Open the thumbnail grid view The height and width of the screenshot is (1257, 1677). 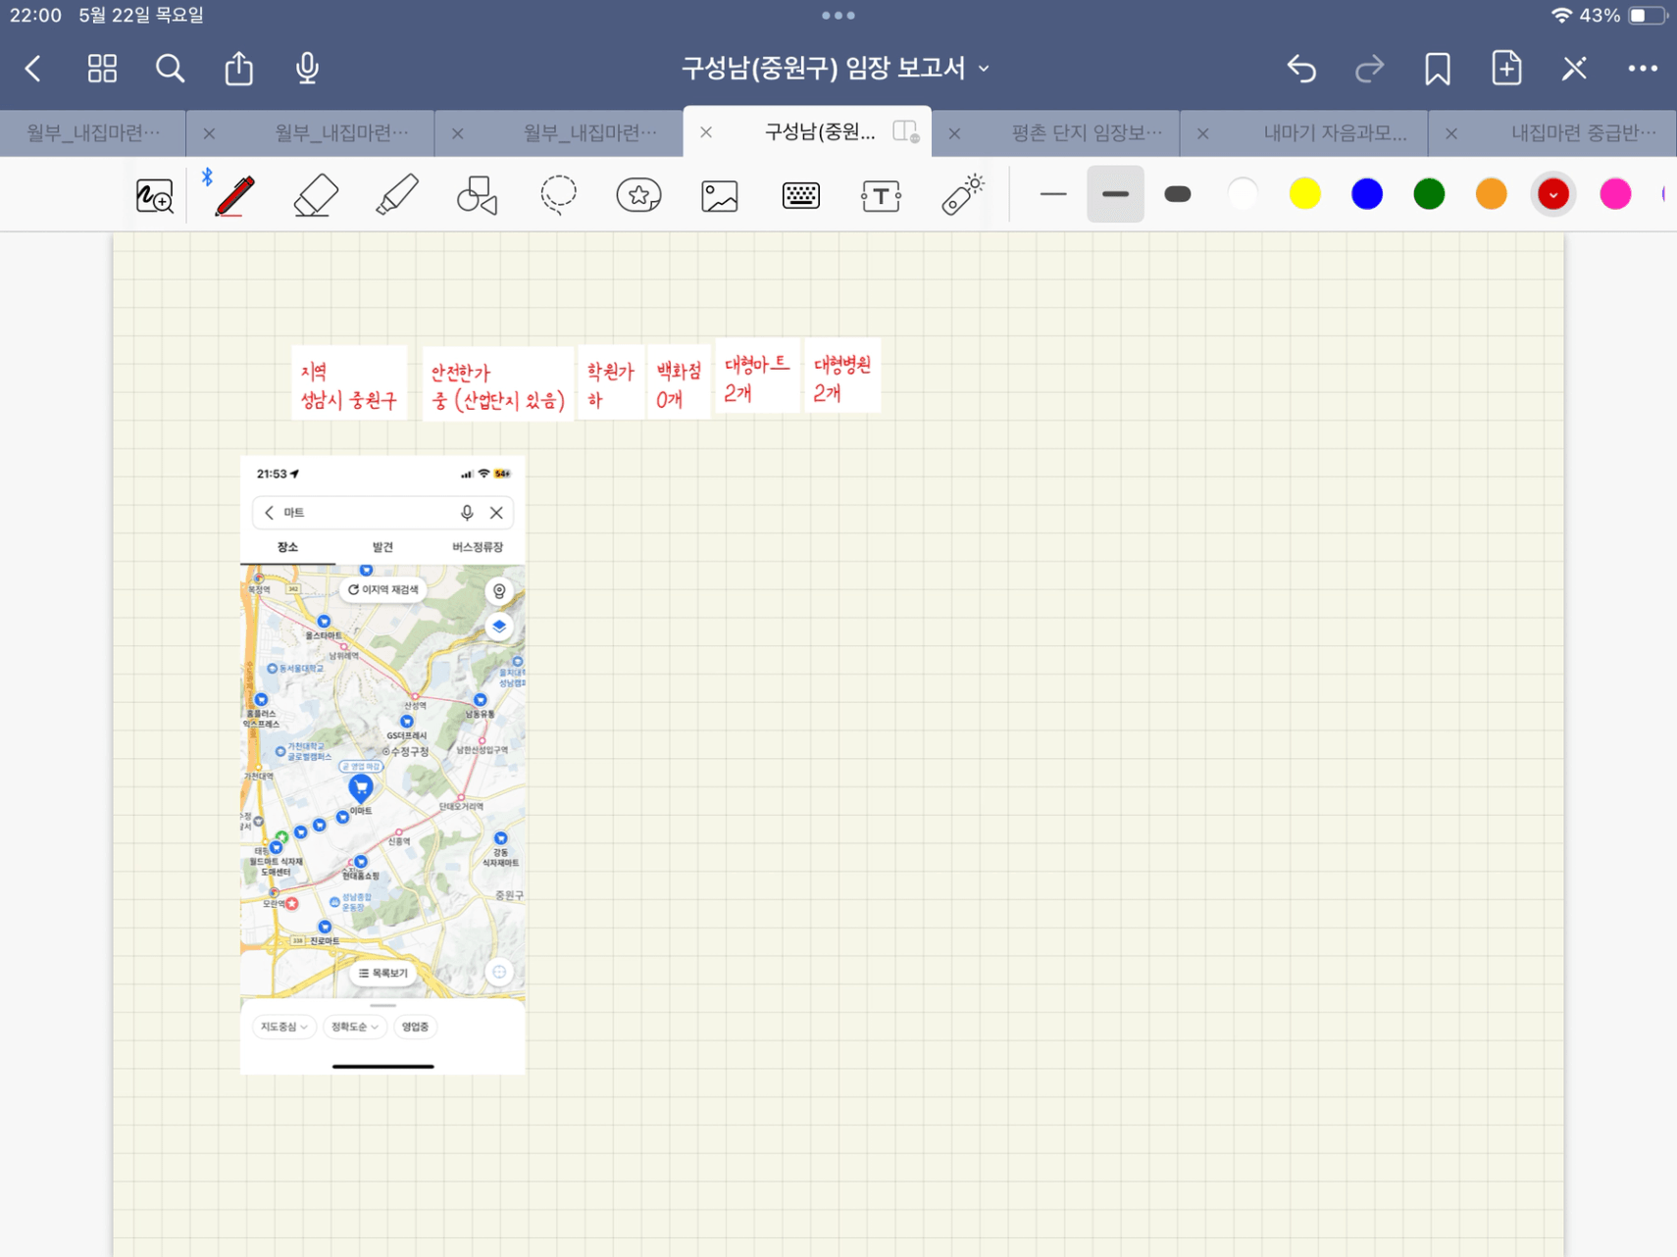[x=102, y=69]
